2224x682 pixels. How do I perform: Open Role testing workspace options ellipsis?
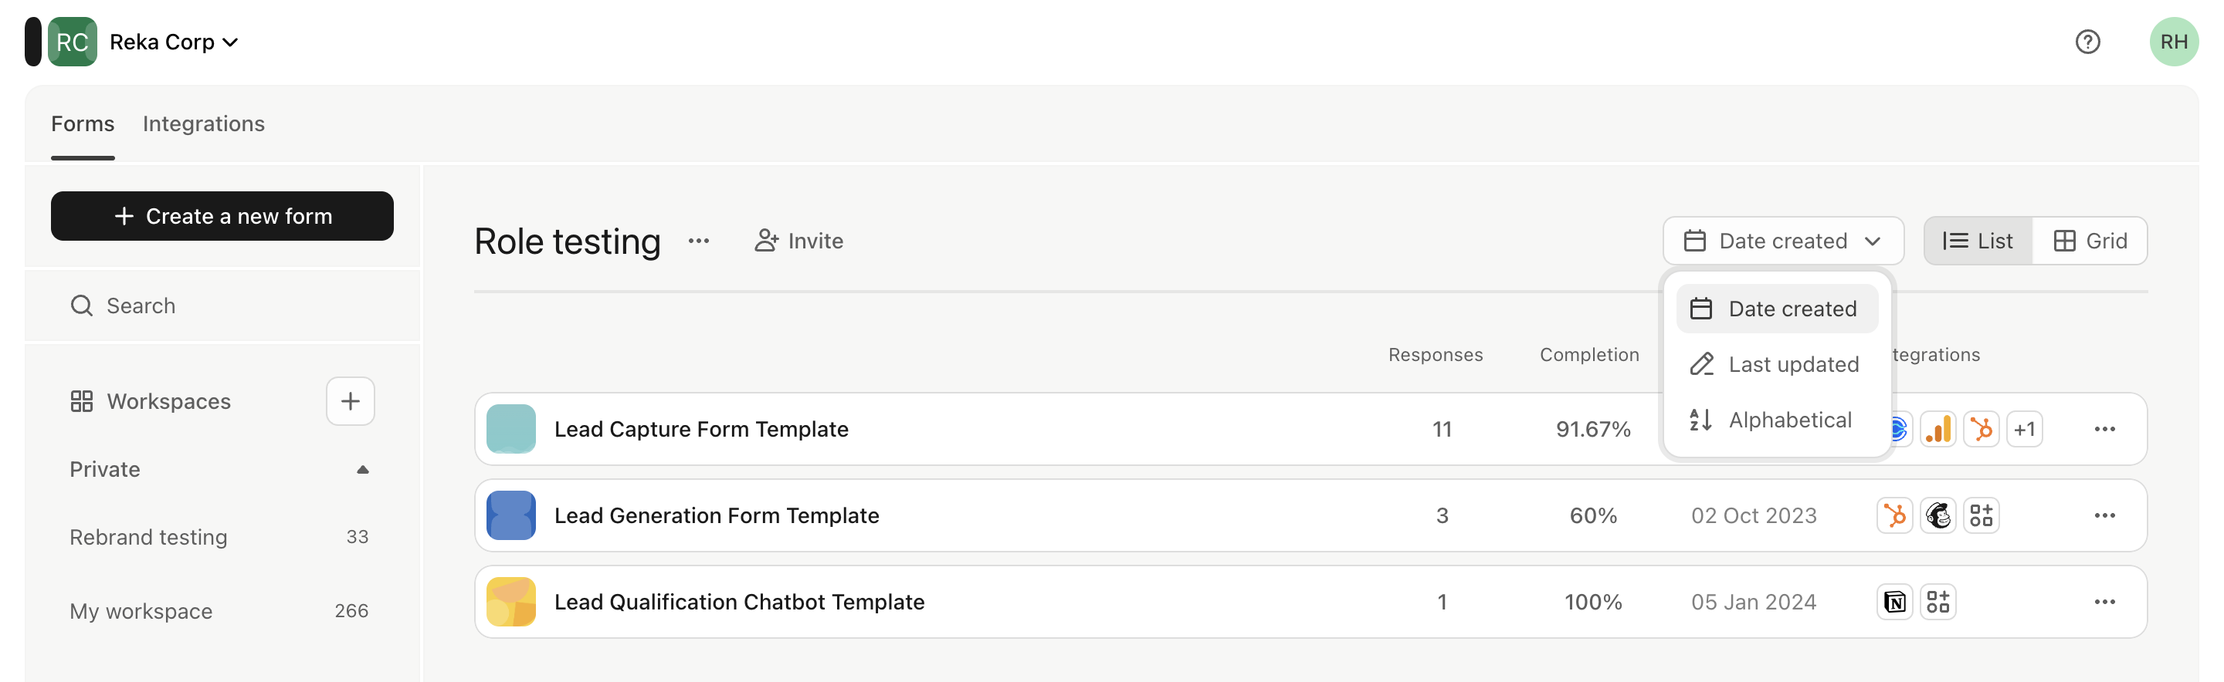[x=698, y=241]
